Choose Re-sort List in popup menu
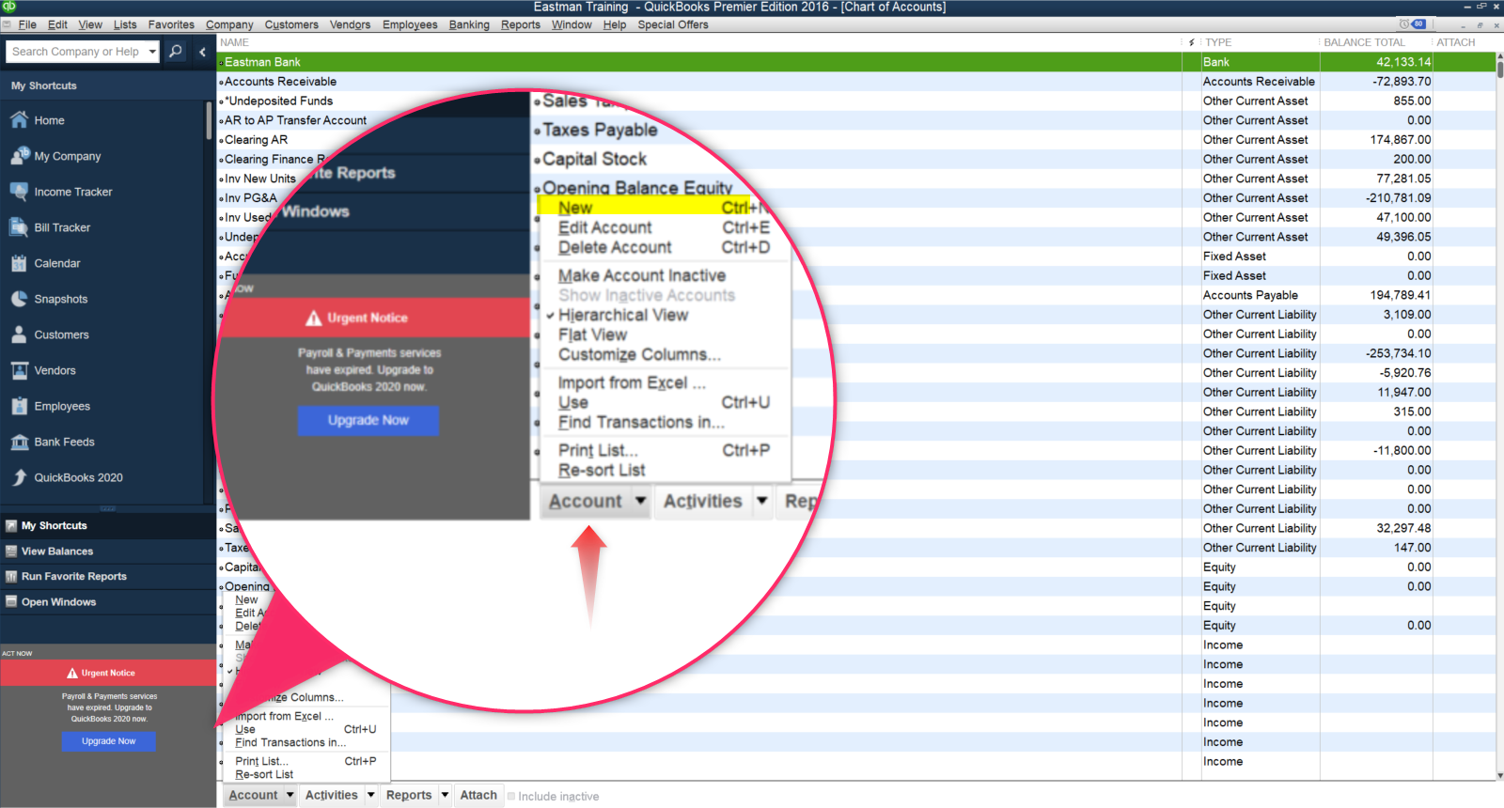Image resolution: width=1504 pixels, height=808 pixels. 305,774
